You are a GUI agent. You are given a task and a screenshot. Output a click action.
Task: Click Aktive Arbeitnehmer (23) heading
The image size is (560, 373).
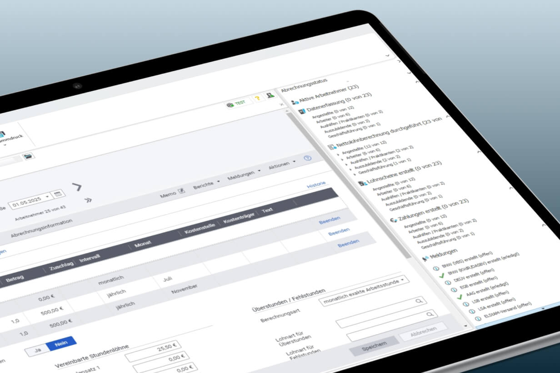pyautogui.click(x=329, y=93)
